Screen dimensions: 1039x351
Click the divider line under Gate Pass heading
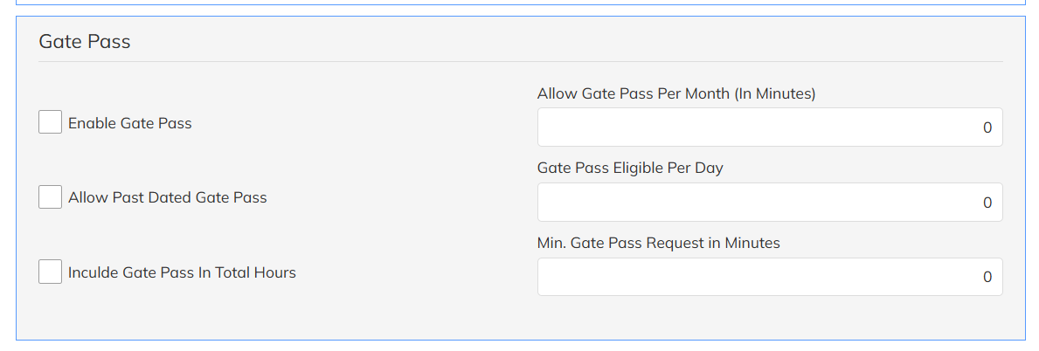click(519, 61)
